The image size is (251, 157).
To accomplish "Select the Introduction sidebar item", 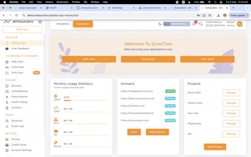I will coord(22,43).
